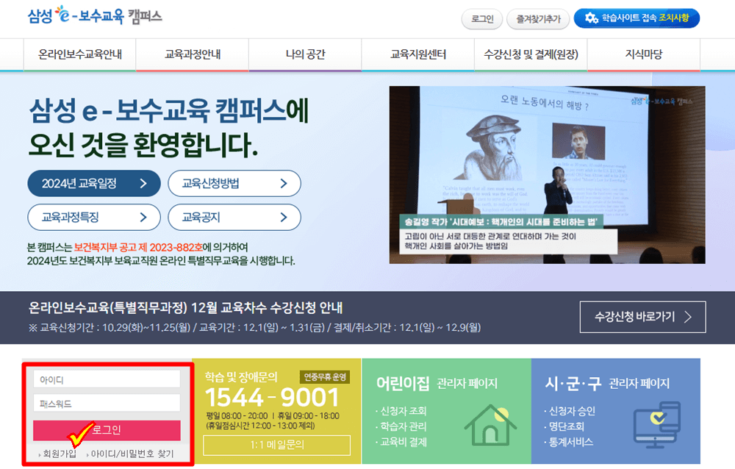Image resolution: width=735 pixels, height=469 pixels.
Task: Open 시·군·구 관리자 페이지 heading
Action: click(x=607, y=383)
